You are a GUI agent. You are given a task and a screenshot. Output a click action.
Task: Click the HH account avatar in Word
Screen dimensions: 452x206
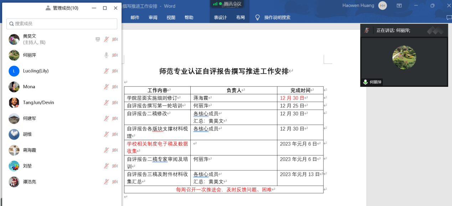382,5
